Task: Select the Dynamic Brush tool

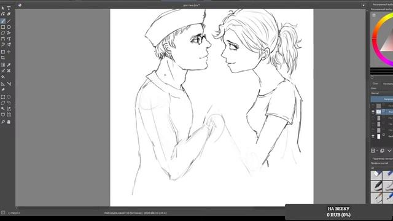Action: 2,45
